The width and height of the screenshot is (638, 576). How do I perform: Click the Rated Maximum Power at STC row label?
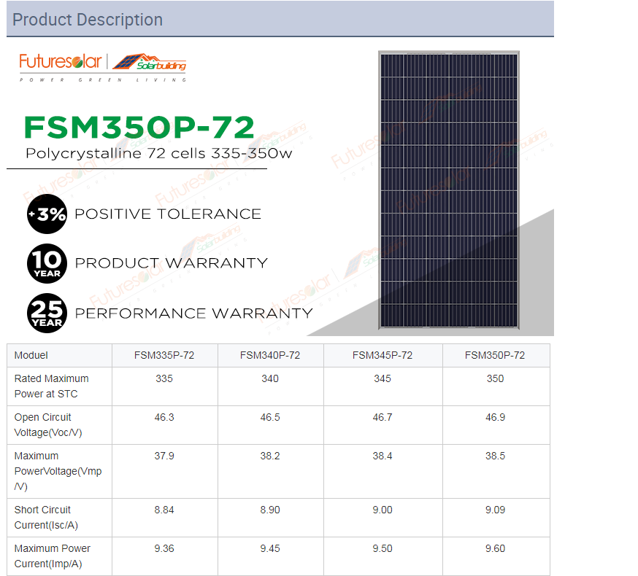pyautogui.click(x=51, y=386)
